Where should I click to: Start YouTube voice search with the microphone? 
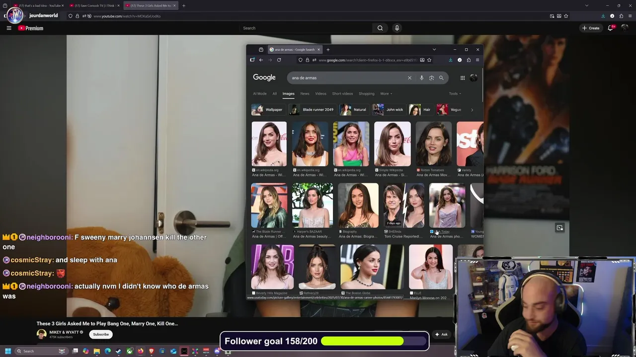click(397, 28)
